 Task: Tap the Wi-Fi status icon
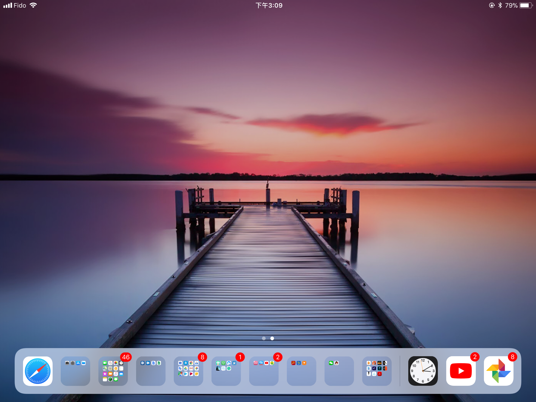tap(33, 5)
